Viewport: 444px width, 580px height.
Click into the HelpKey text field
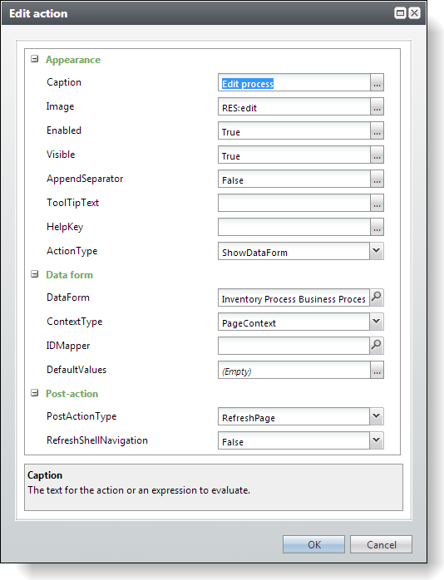click(294, 227)
